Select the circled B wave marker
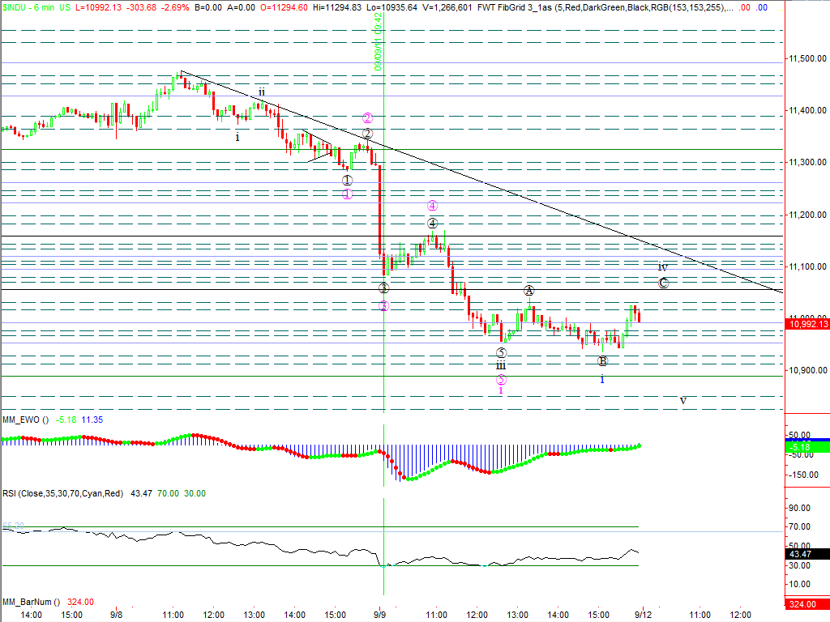Screen dimensions: 830x622 pyautogui.click(x=602, y=361)
